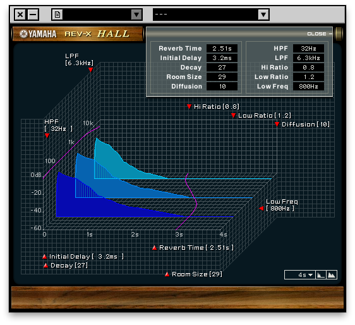Click the red Low Freq marker arrow
The width and height of the screenshot is (355, 325).
(262, 208)
